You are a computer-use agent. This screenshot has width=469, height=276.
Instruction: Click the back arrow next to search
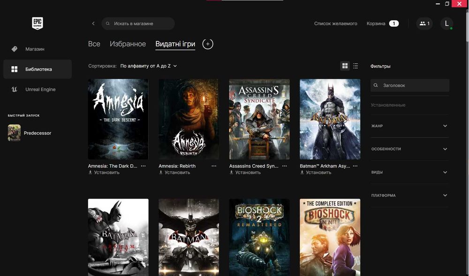pos(93,23)
